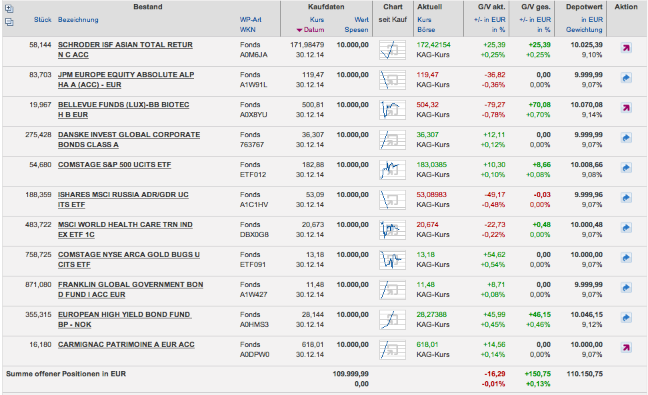Viewport: 648px width, 395px height.
Task: Click the WKN column header
Action: [247, 30]
